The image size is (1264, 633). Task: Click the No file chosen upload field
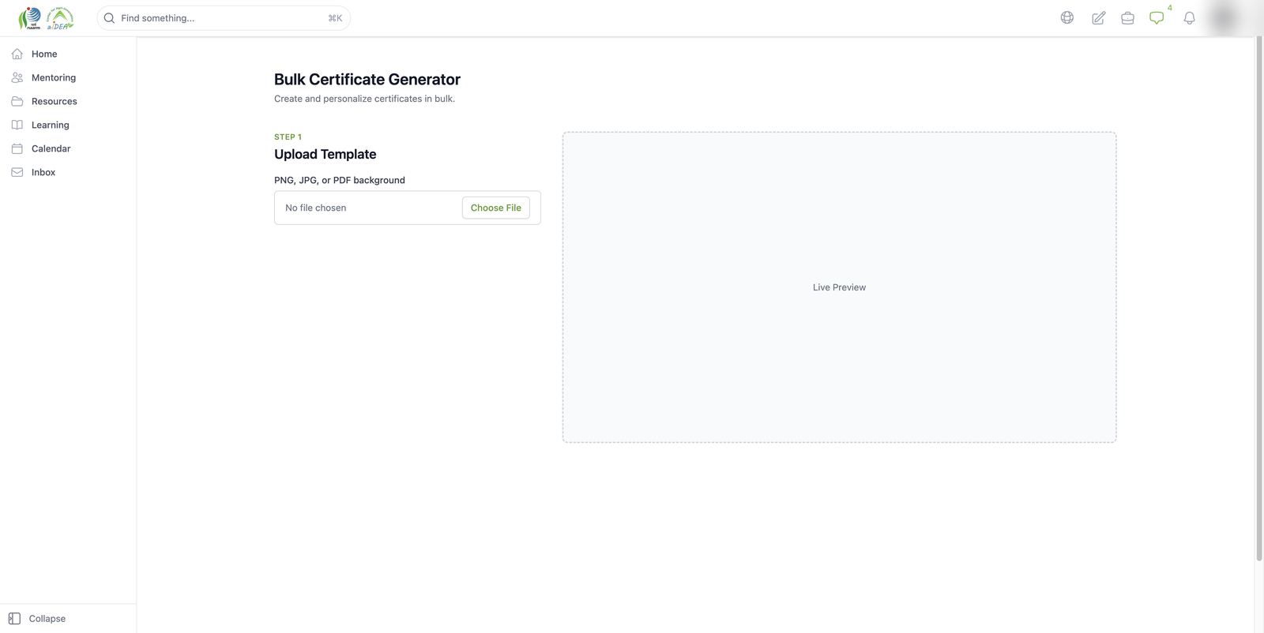pyautogui.click(x=408, y=208)
